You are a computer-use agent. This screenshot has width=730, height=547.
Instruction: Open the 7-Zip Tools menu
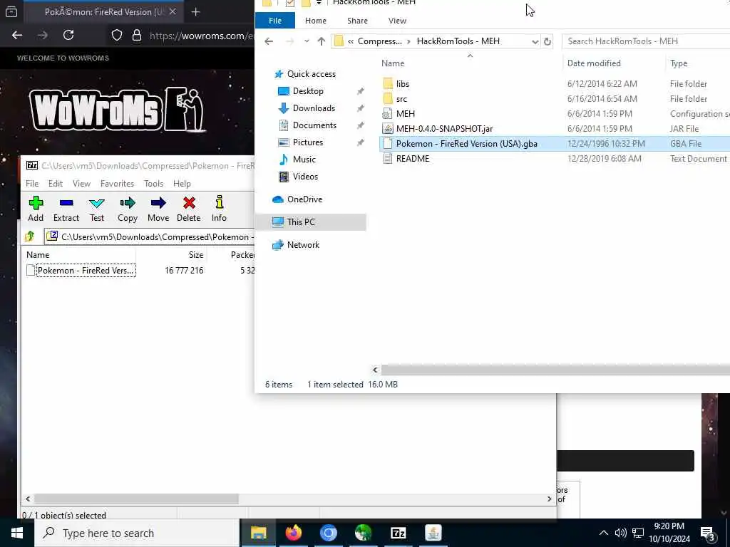coord(154,184)
